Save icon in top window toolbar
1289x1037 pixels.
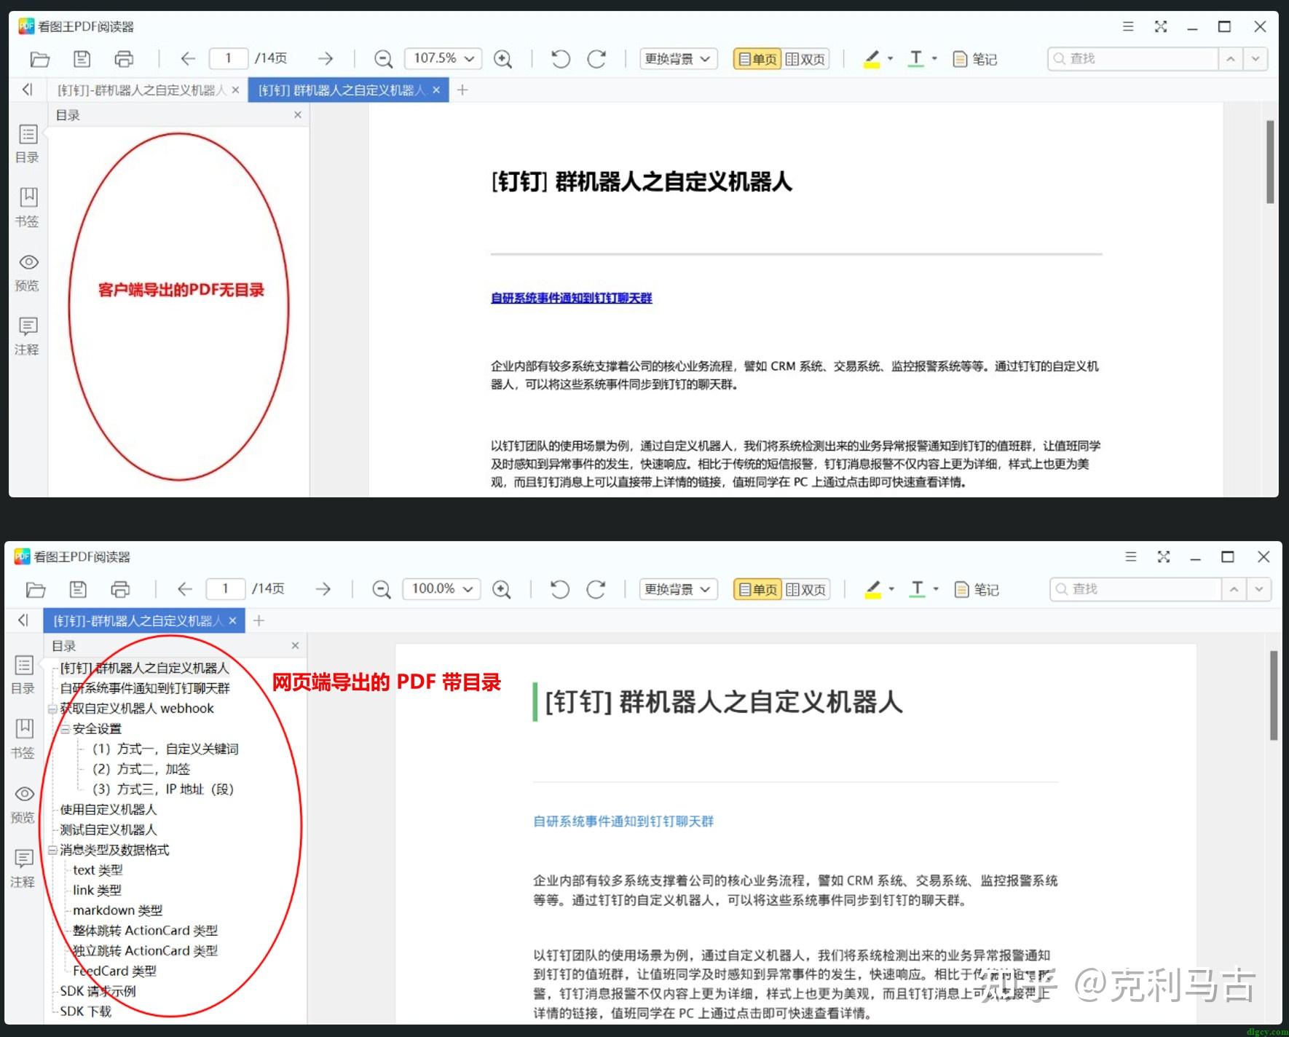click(82, 59)
